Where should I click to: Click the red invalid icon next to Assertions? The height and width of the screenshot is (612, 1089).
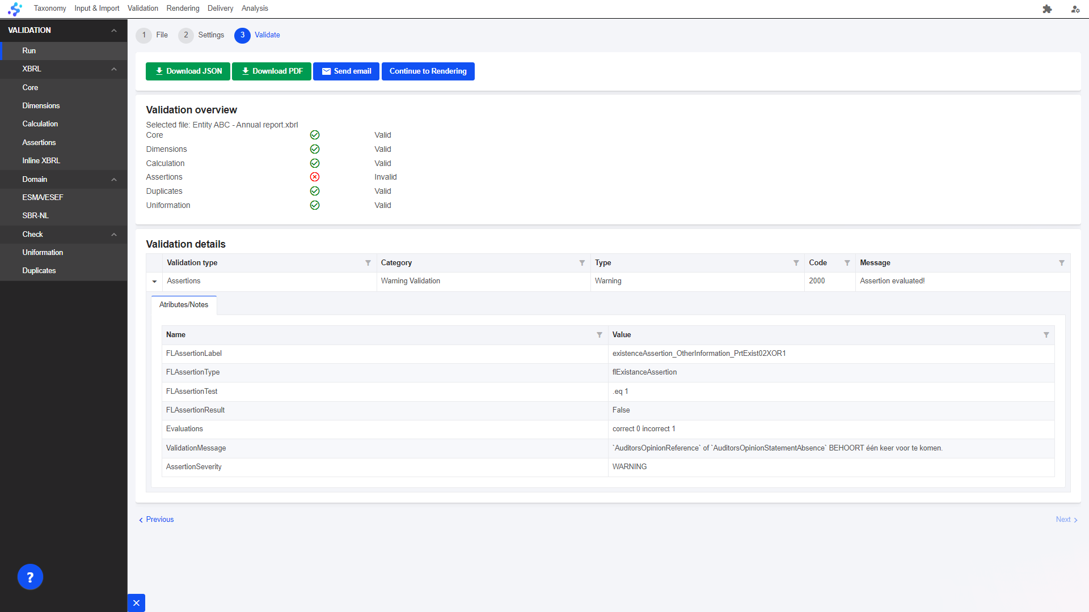[315, 177]
